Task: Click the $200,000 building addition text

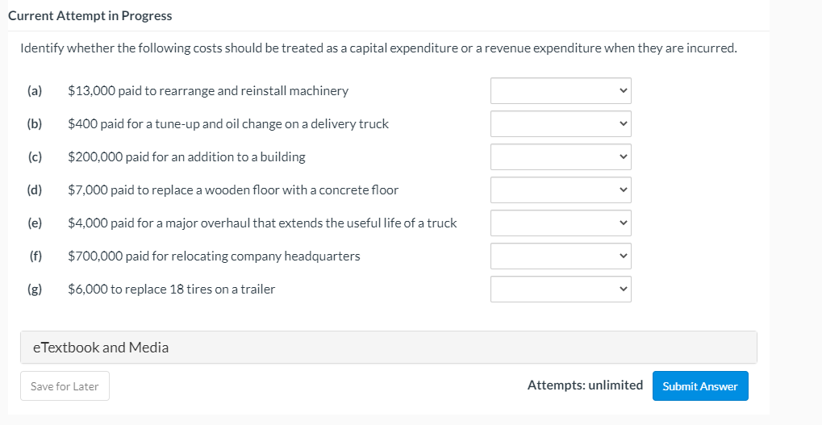Action: (x=186, y=156)
